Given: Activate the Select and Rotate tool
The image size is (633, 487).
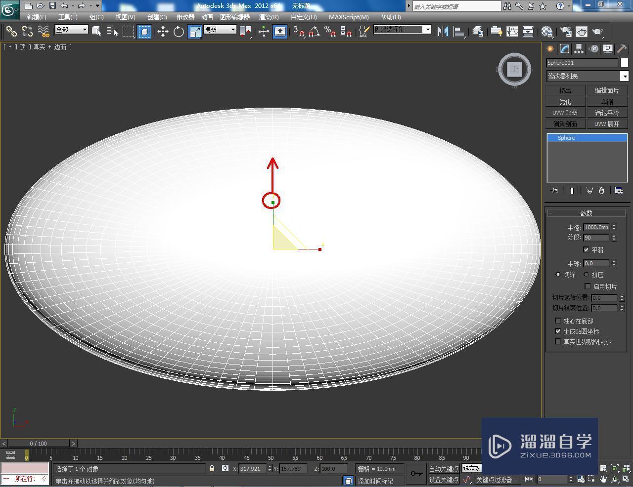Looking at the screenshot, I should (178, 31).
